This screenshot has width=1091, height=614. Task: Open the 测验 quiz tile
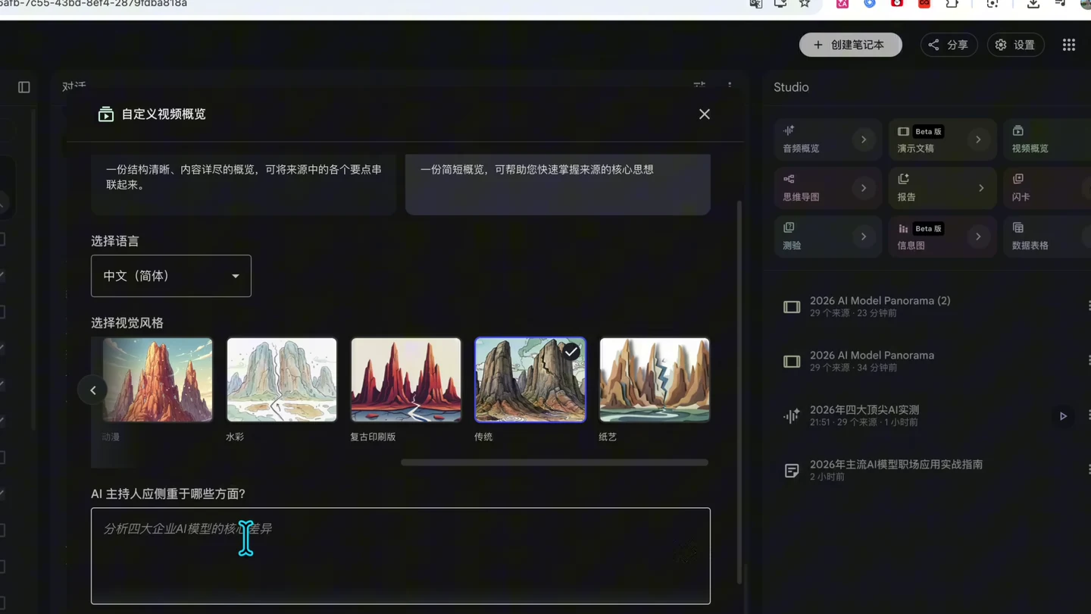tap(827, 237)
